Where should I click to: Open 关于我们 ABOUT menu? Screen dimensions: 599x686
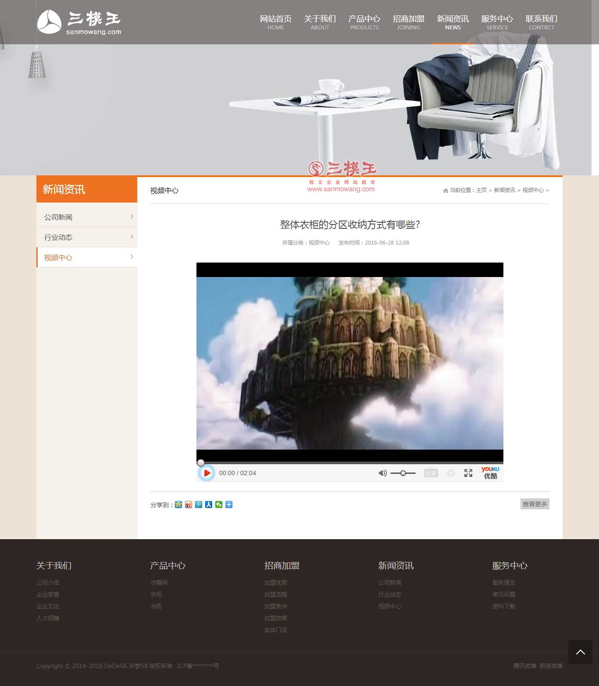tap(320, 22)
